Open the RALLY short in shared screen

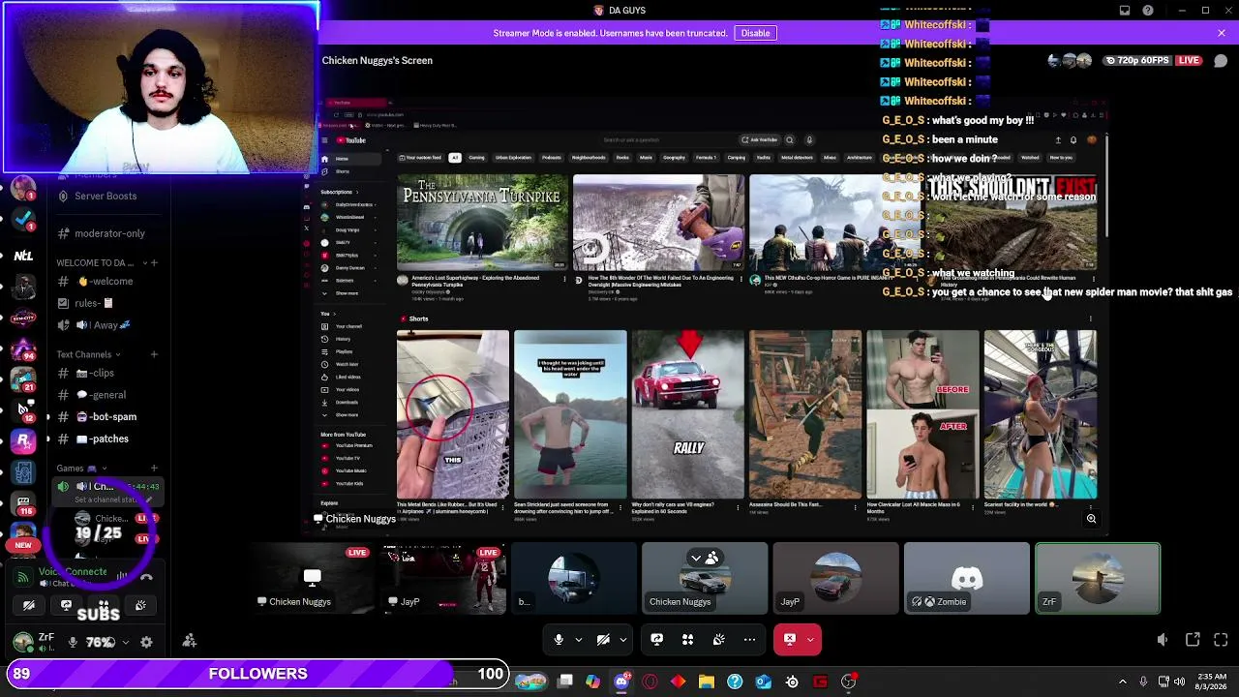coord(688,414)
